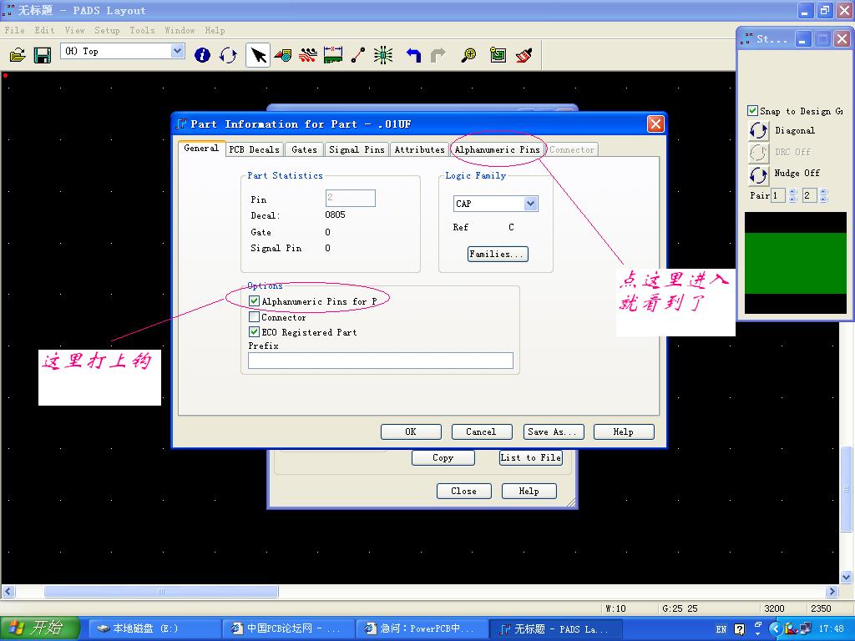Open the Properties info icon
Viewport: 855px width, 641px height.
202,54
